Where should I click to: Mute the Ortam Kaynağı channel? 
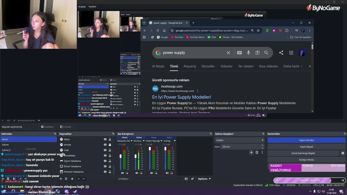[x=152, y=173]
